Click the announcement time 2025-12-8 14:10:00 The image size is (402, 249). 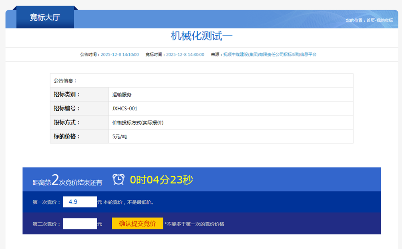120,54
